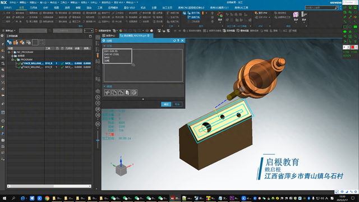Screen dimensions: 359x202
Task: Open Chrome from the Windows taskbar
Action: point(47,198)
